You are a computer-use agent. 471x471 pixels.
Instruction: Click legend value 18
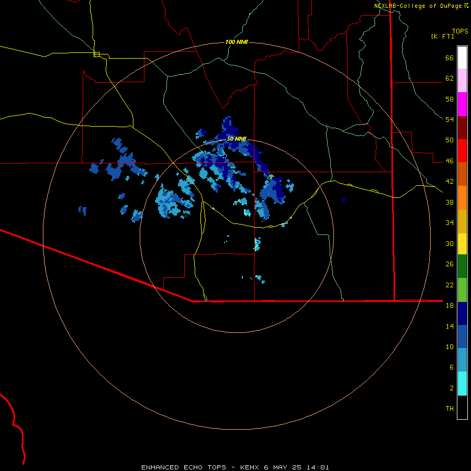(x=450, y=306)
